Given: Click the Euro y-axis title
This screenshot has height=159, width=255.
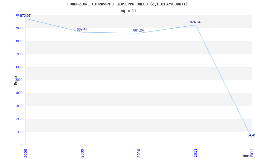Looking at the screenshot, I should [x=16, y=81].
